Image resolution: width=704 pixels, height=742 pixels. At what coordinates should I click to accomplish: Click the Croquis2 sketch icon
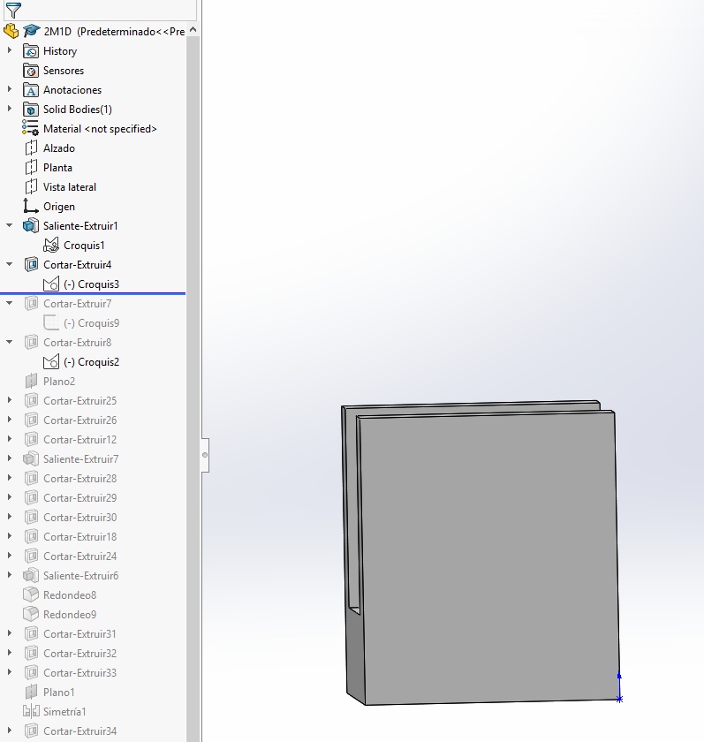(x=51, y=361)
